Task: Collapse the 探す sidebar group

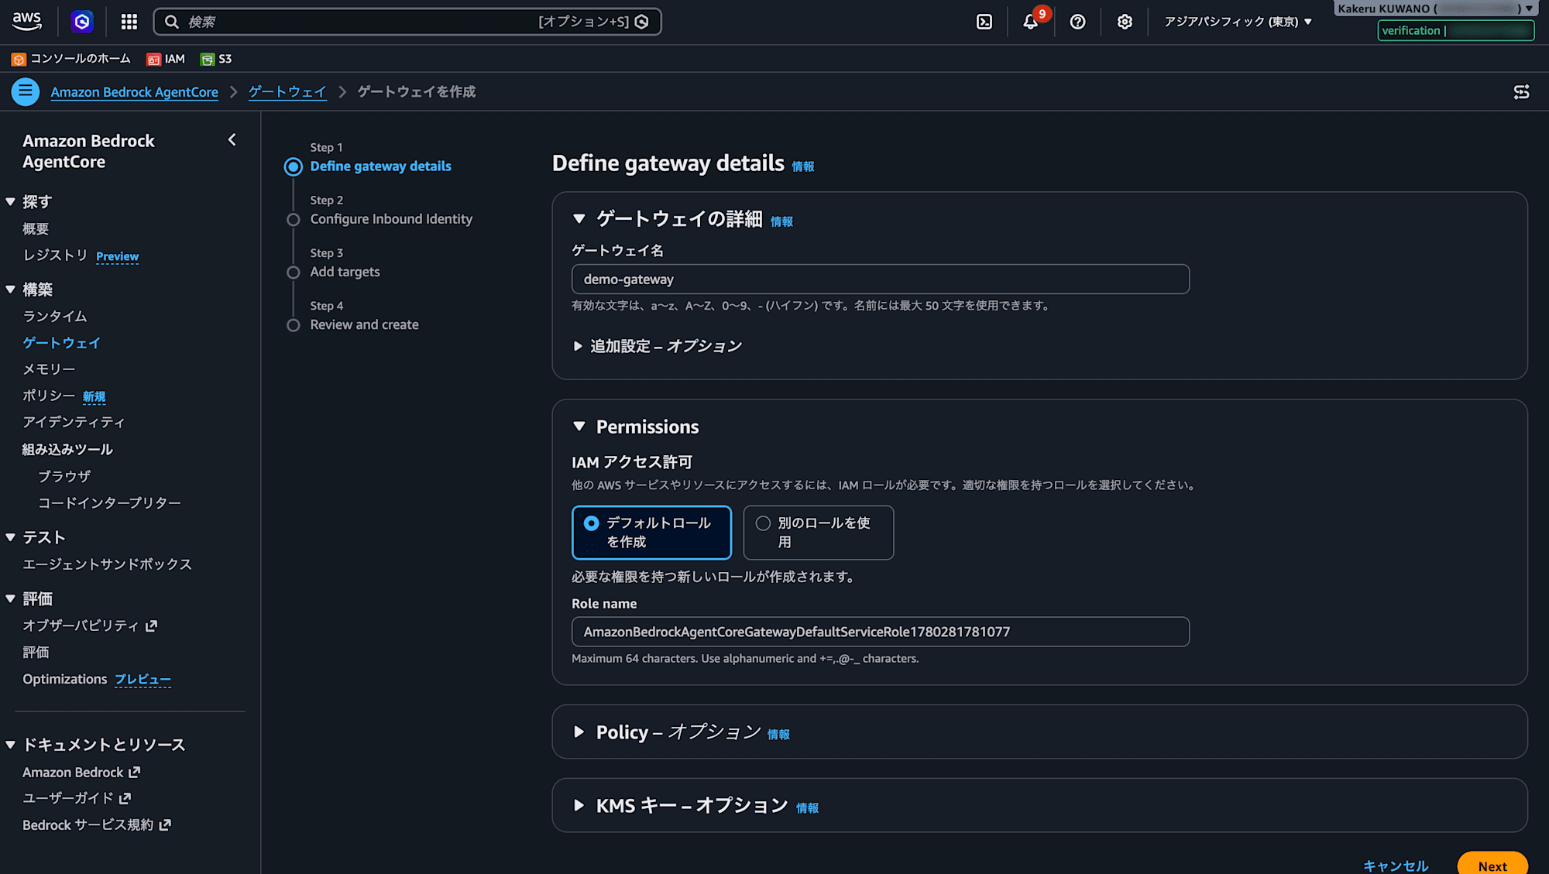Action: click(11, 202)
